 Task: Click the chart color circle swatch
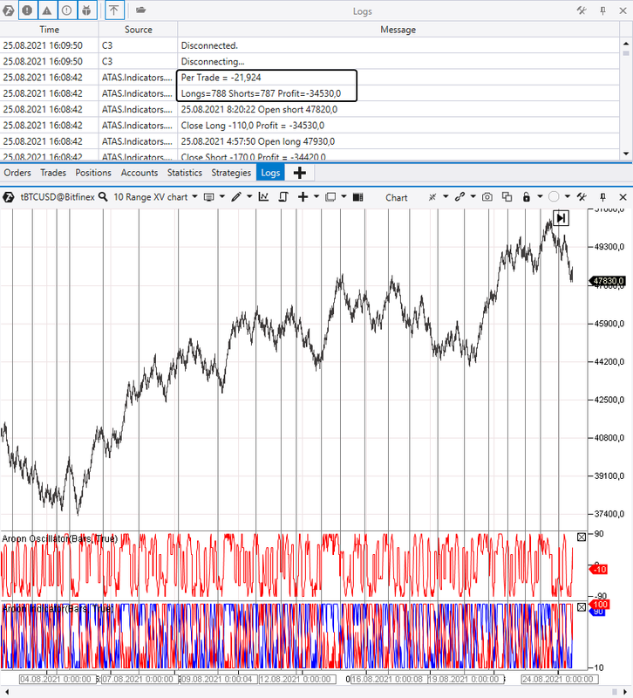[x=554, y=197]
